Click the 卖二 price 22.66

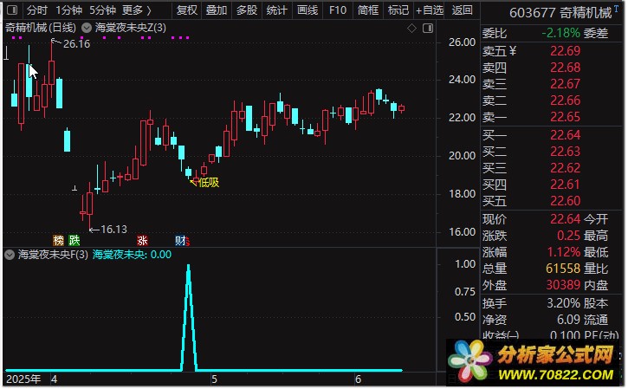[565, 100]
